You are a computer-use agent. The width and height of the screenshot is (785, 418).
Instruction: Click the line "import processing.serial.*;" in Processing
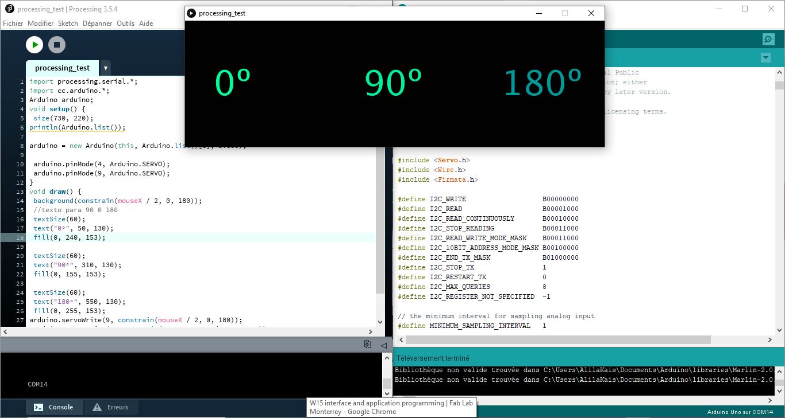[x=83, y=81]
